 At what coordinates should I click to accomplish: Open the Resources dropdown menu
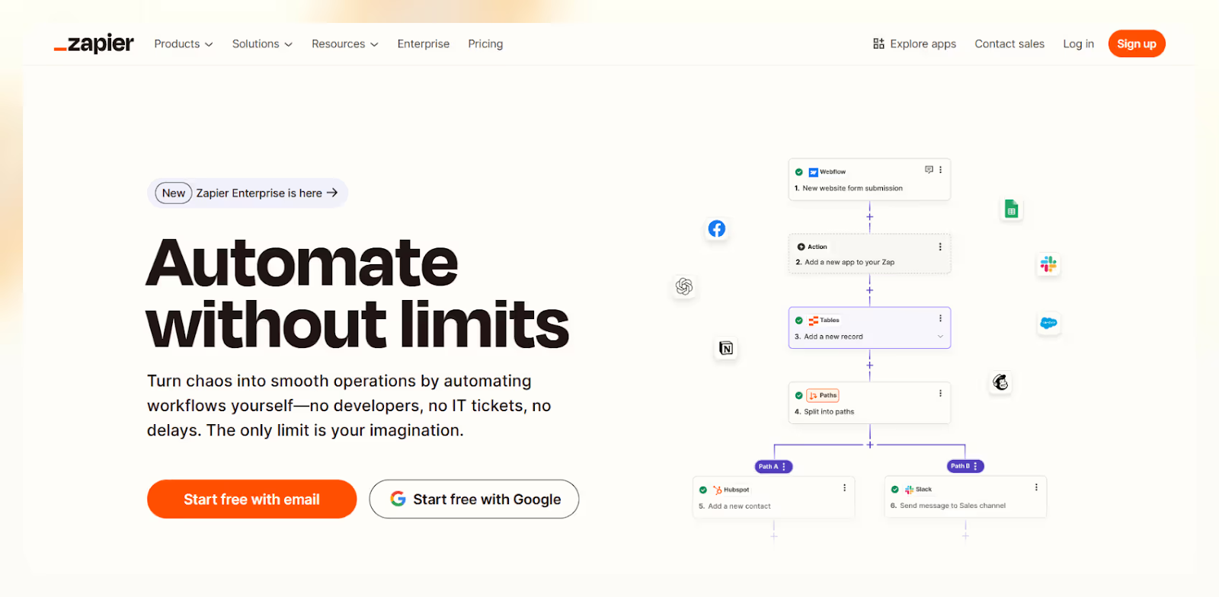[x=344, y=44]
